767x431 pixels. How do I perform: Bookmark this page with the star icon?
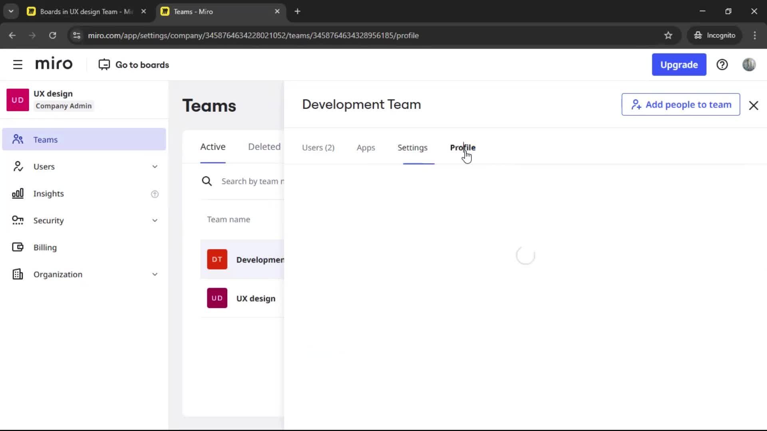pos(668,36)
